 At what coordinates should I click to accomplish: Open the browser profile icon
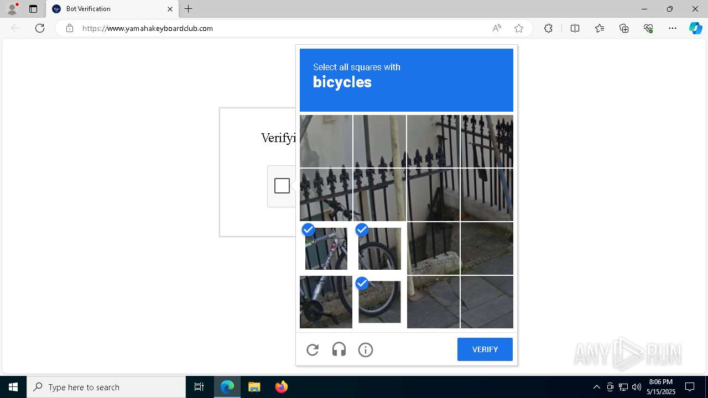click(x=12, y=9)
